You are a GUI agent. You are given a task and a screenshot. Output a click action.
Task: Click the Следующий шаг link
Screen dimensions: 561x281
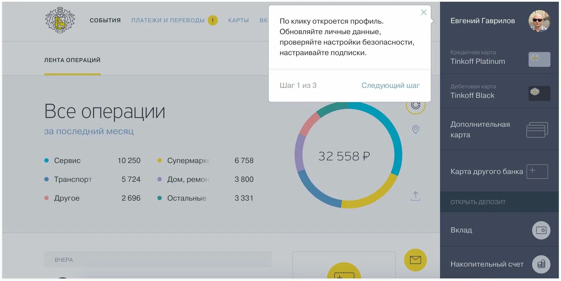tap(390, 85)
